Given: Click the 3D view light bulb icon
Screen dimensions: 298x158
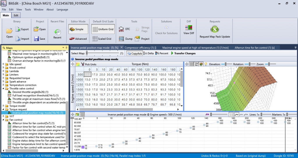Looking at the screenshot, I should 206,64.
